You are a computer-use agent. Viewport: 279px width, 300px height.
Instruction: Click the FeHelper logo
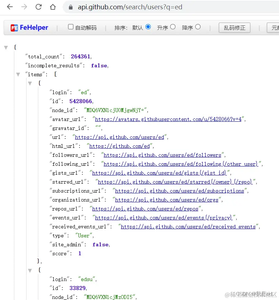[x=29, y=28]
